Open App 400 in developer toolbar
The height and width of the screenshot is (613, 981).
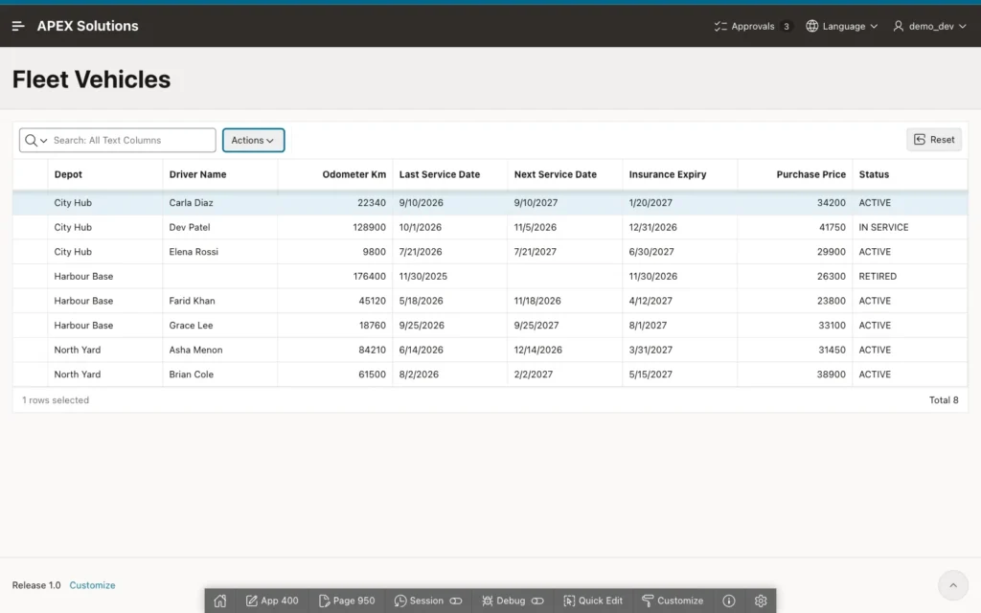point(272,601)
